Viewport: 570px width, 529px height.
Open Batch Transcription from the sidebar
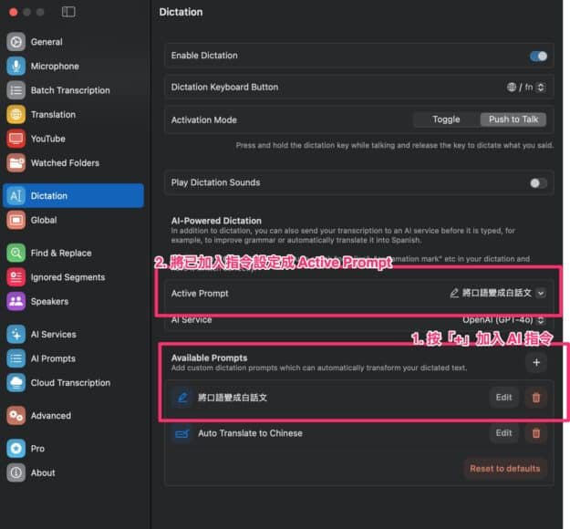coord(69,90)
